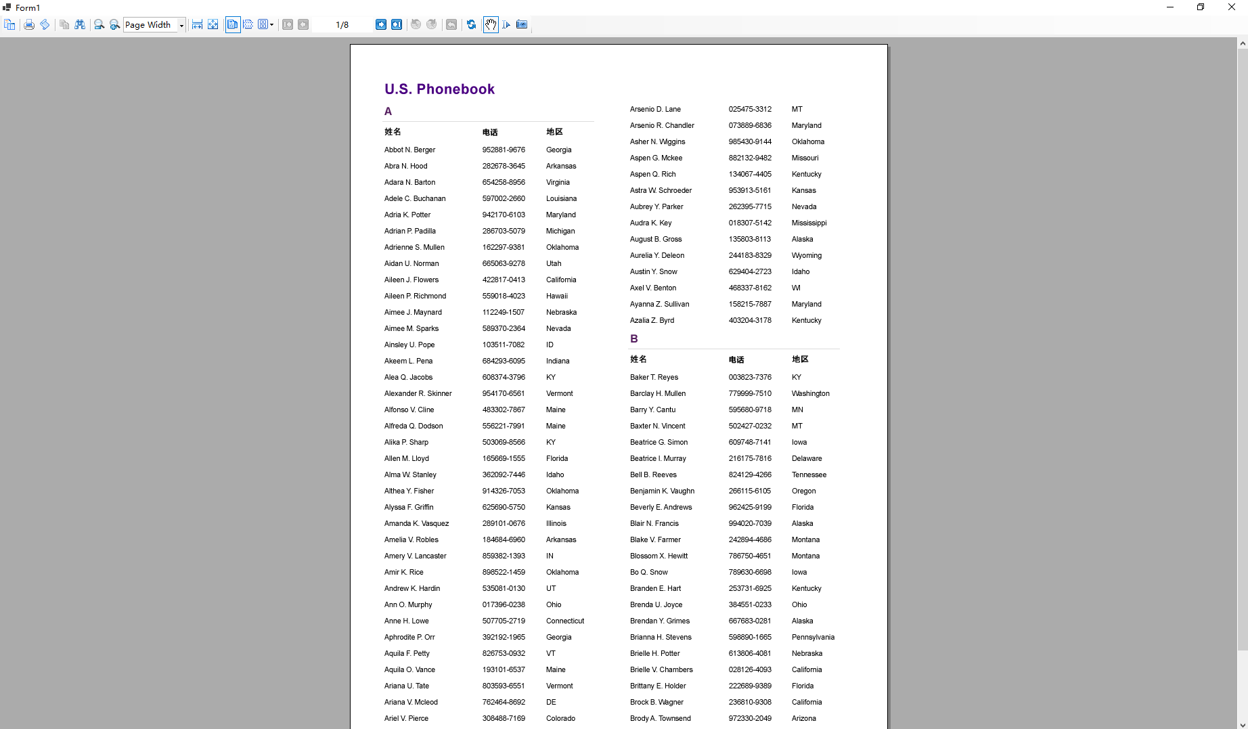Select the Connecticut region cell
Screen dimensions: 1248x729
[x=565, y=621]
